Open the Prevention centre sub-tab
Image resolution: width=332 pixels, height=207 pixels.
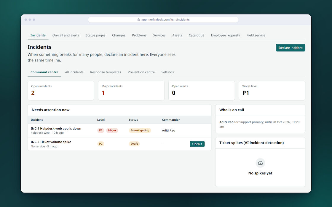tap(141, 72)
